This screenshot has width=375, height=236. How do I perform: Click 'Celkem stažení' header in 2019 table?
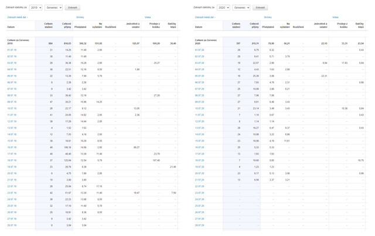coord(48,25)
